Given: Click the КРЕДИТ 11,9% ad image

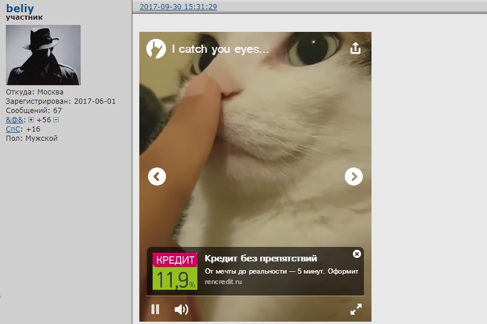Looking at the screenshot, I should pos(175,271).
